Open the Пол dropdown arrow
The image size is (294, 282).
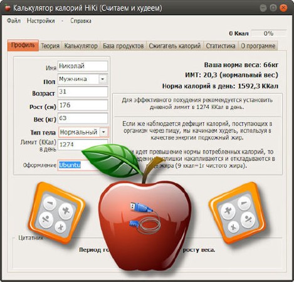pyautogui.click(x=103, y=79)
